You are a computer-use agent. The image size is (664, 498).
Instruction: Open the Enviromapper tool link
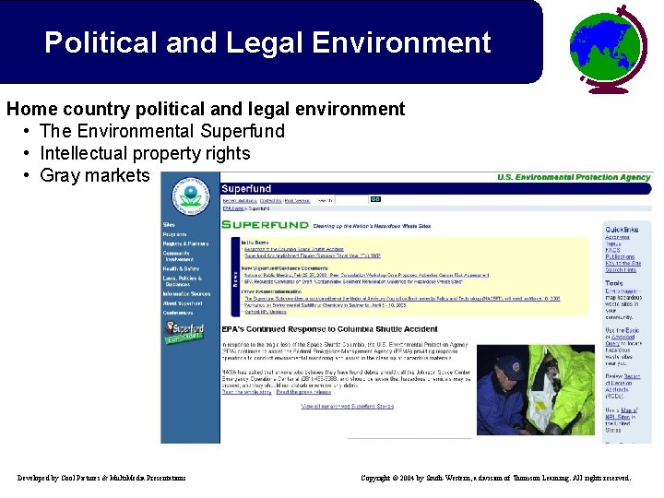click(x=621, y=291)
